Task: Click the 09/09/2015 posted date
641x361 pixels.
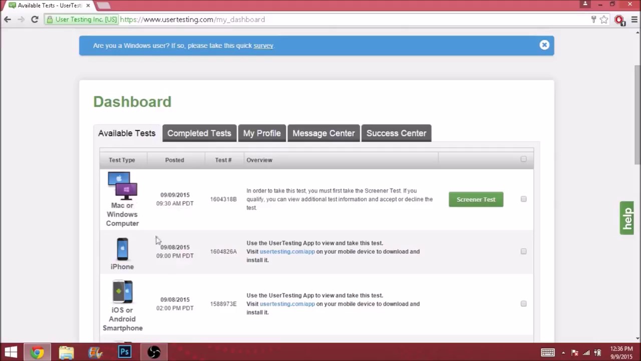Action: pyautogui.click(x=175, y=195)
